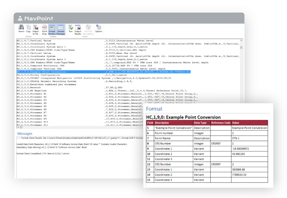Select the Streamer S1 line
The width and height of the screenshot is (287, 198).
point(107,94)
